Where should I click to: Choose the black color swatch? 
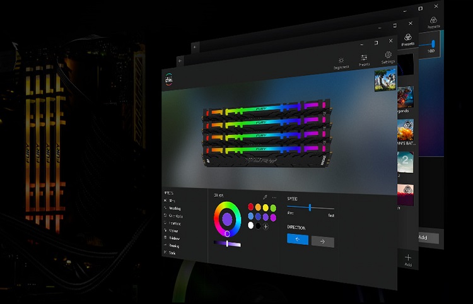pos(258,226)
